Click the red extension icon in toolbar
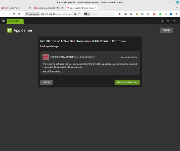 coord(120,14)
